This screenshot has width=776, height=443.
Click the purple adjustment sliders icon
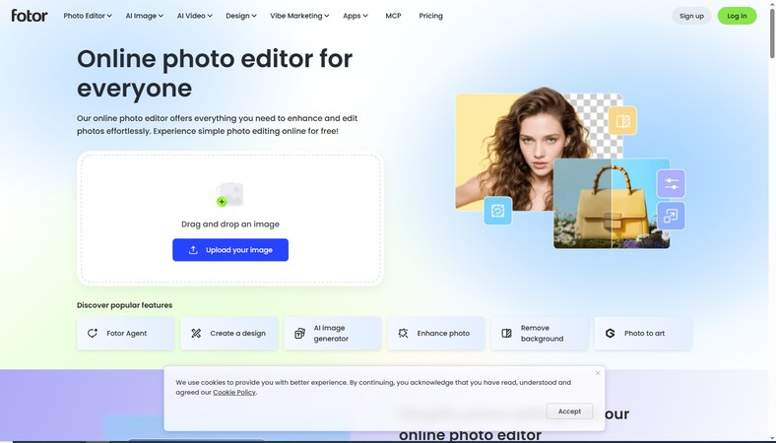point(671,184)
